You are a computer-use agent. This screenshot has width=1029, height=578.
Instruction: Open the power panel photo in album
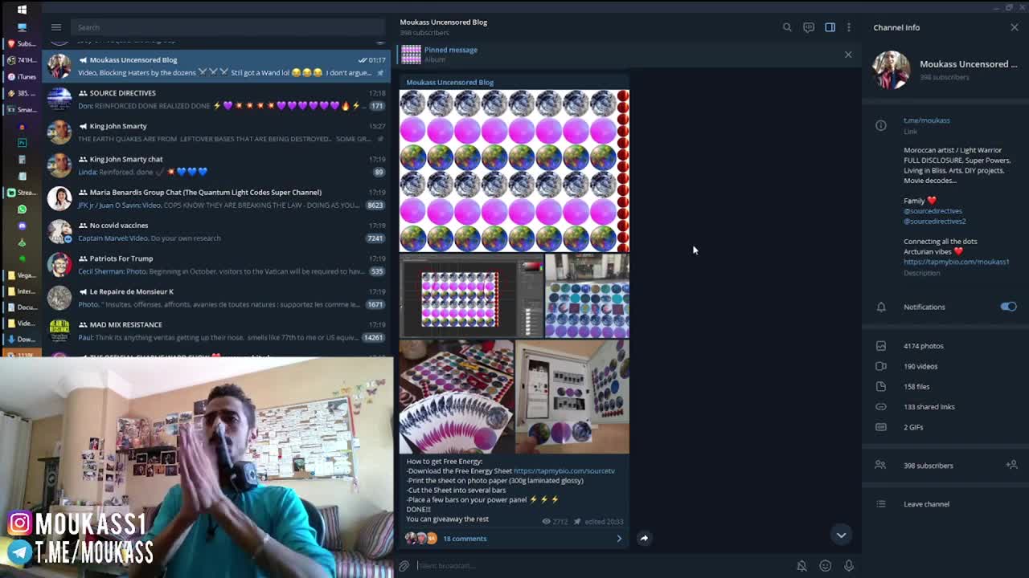[x=572, y=397]
